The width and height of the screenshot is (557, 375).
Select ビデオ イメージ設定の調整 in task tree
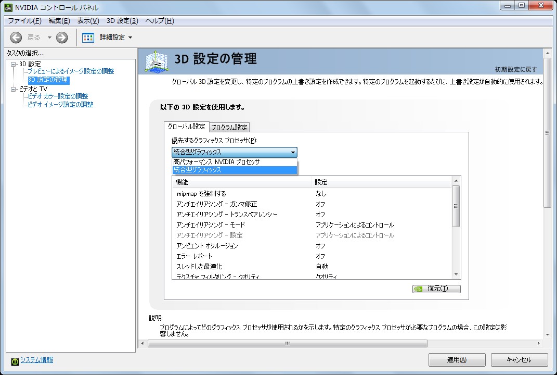tap(60, 105)
